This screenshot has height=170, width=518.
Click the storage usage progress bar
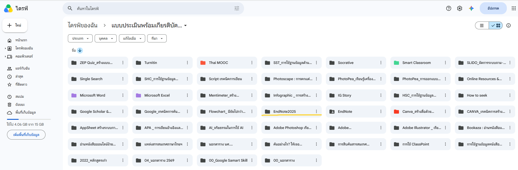coord(29,119)
